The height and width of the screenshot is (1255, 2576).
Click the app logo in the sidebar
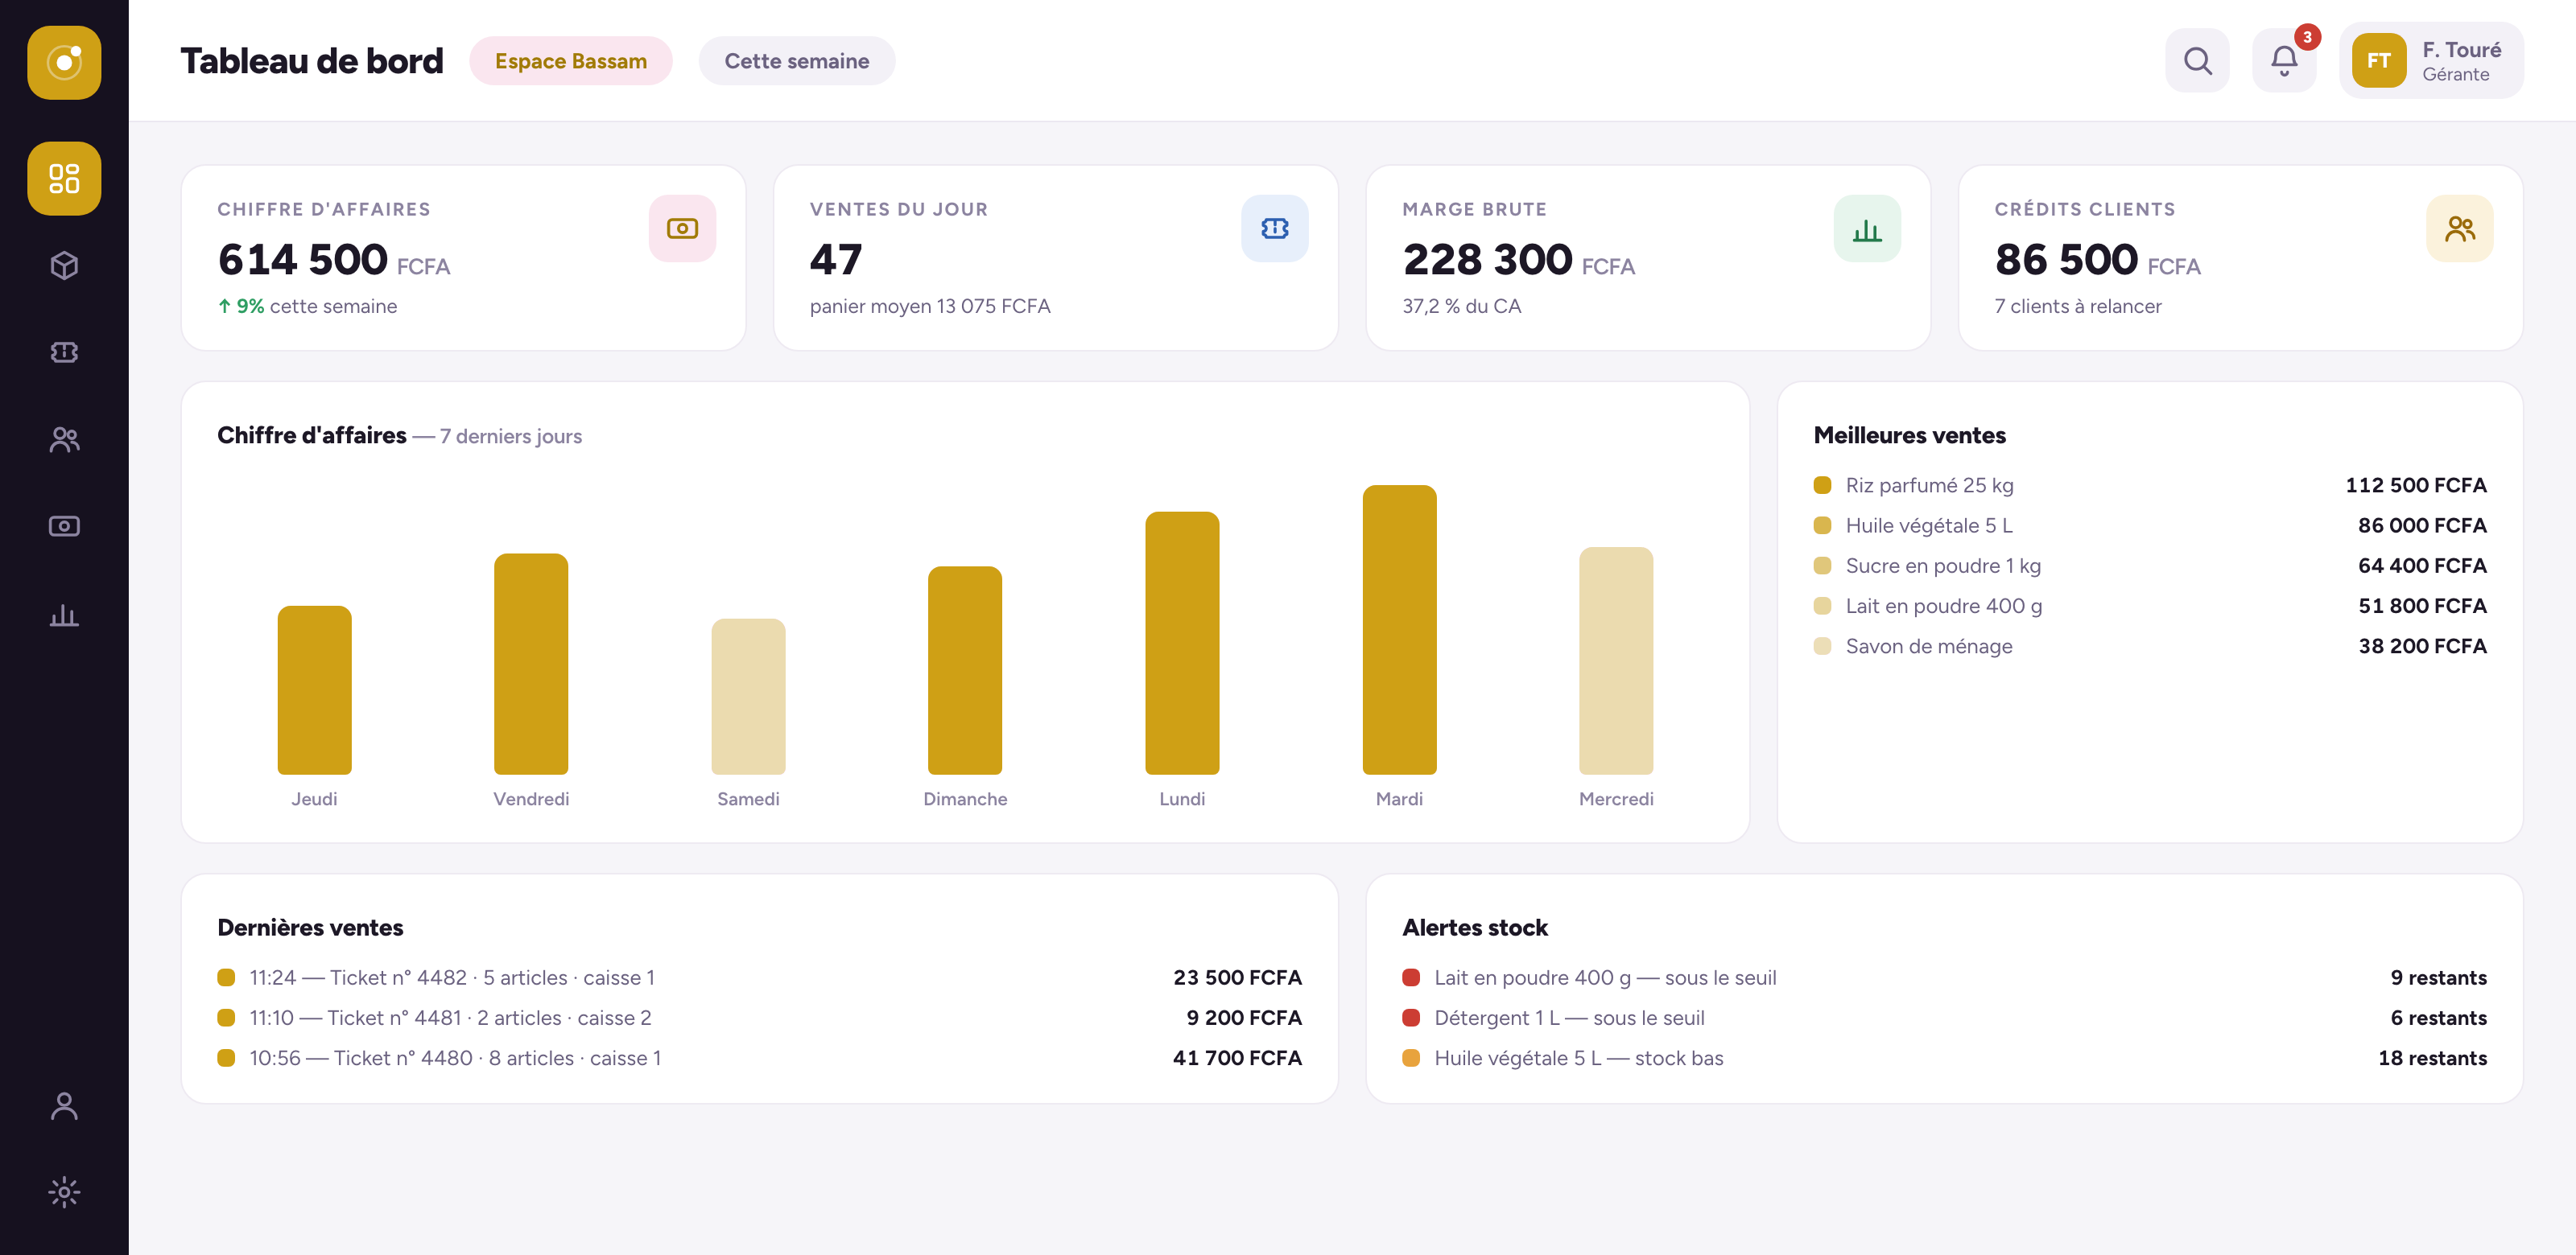pyautogui.click(x=64, y=62)
